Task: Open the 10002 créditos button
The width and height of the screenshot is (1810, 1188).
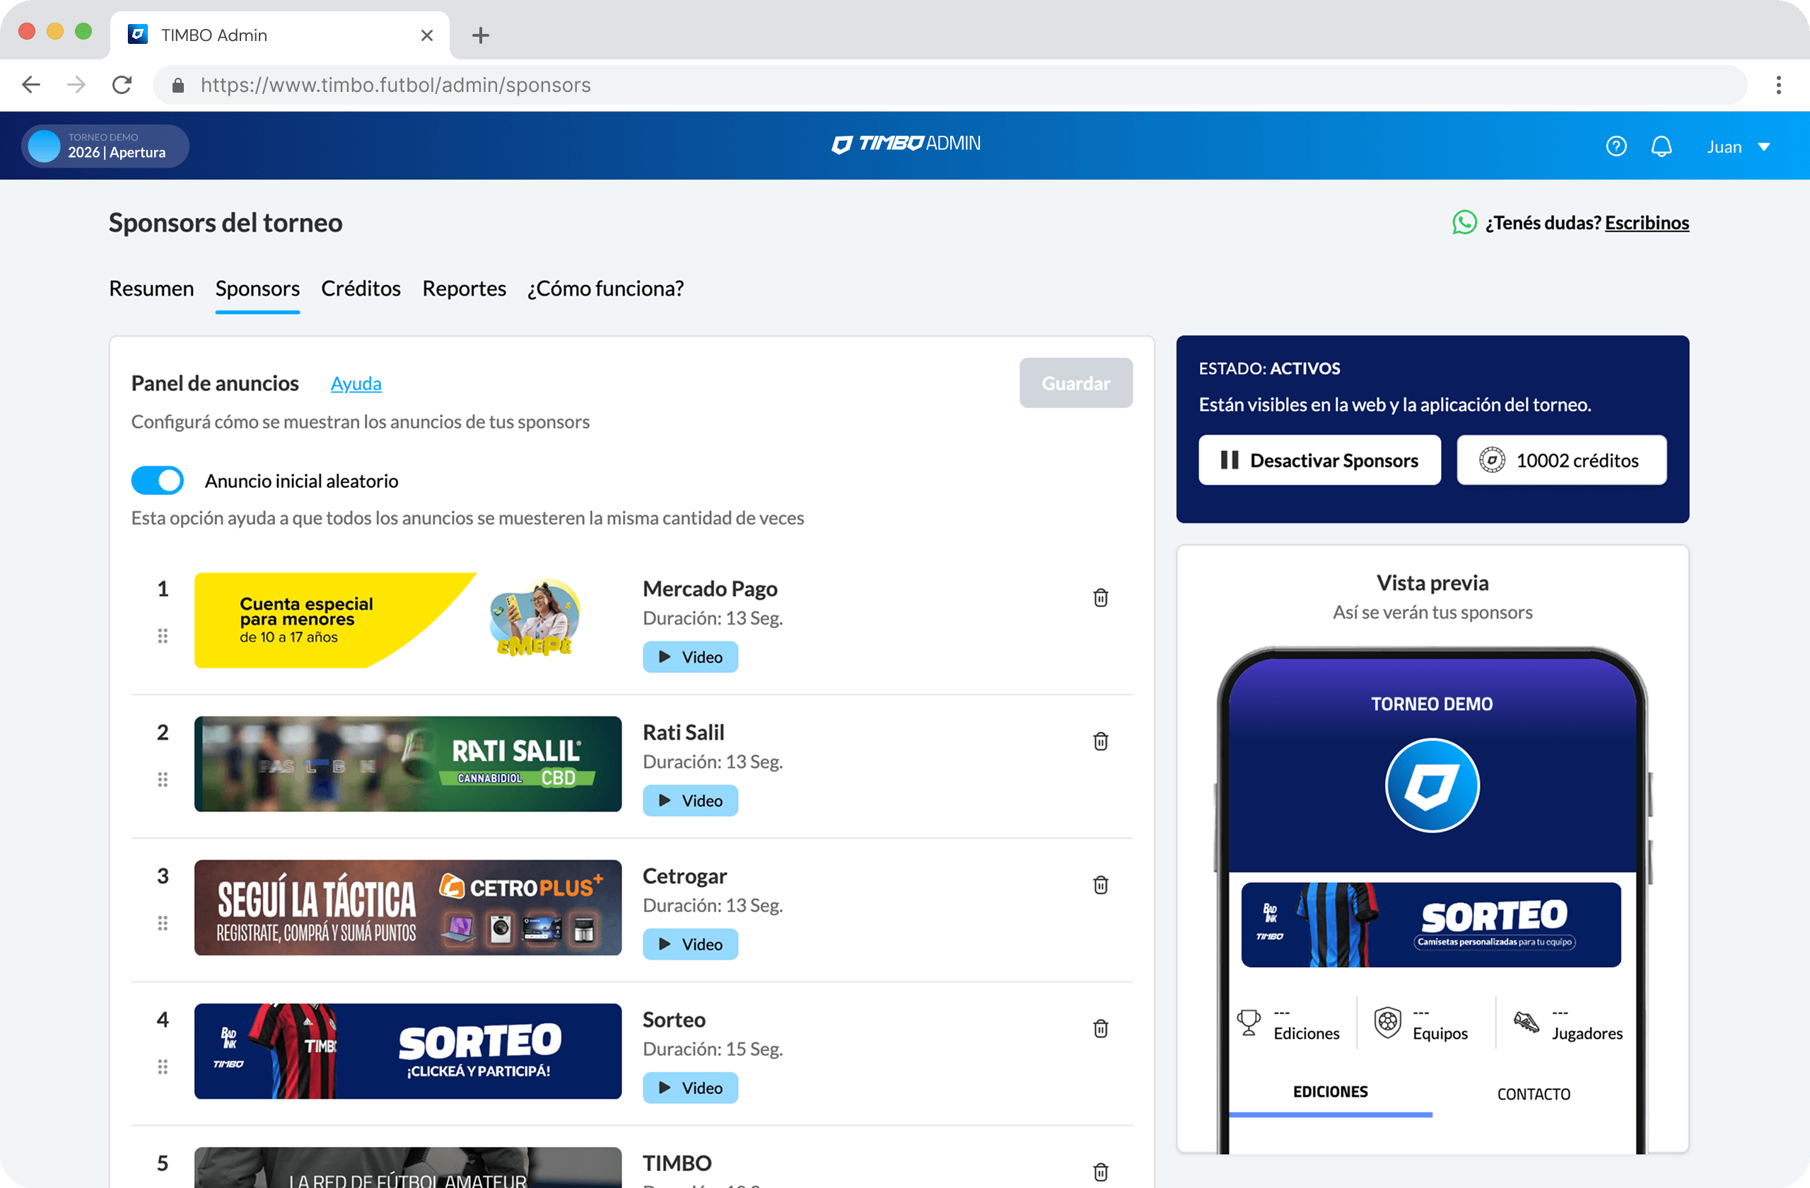Action: pyautogui.click(x=1562, y=460)
